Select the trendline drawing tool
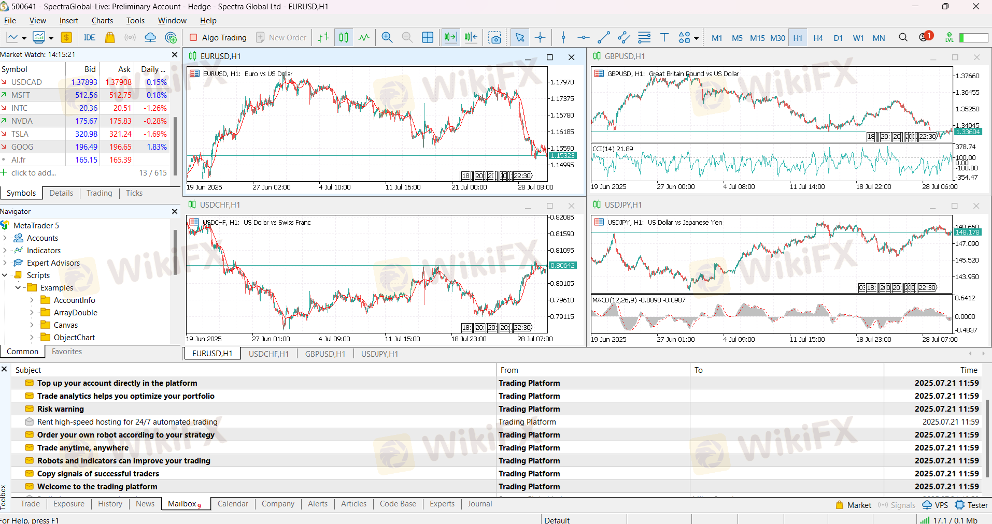992x524 pixels. coord(603,37)
